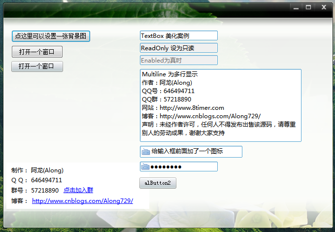
Task: Click the '别人的劳动成果，谢谢大家支持' line
Action: pos(183,133)
